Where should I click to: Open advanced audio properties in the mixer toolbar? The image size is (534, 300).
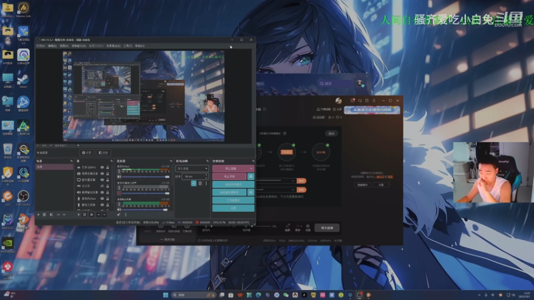tap(119, 215)
